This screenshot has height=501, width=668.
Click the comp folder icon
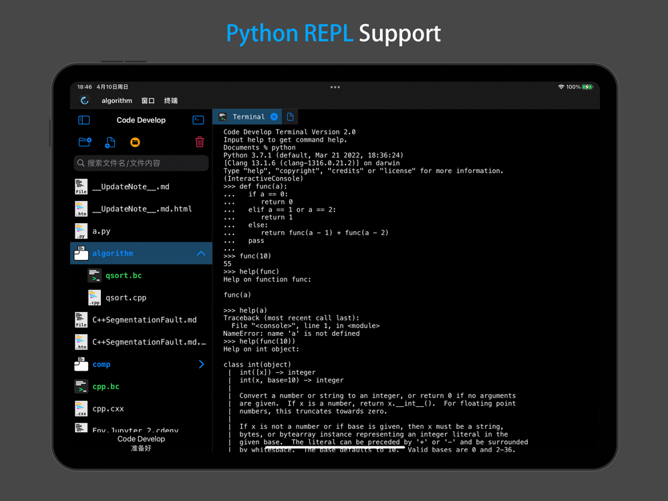tap(81, 364)
